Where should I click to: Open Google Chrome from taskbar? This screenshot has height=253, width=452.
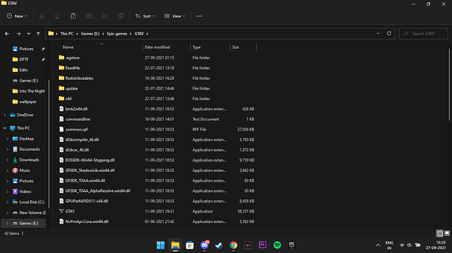233,245
